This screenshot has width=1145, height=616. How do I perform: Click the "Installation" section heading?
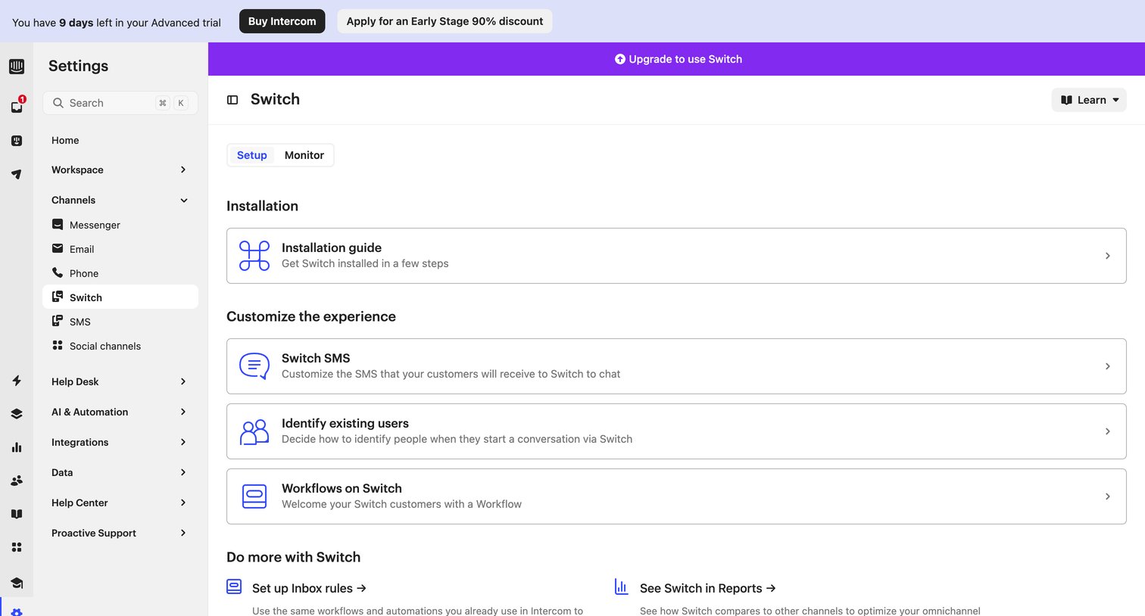point(262,206)
